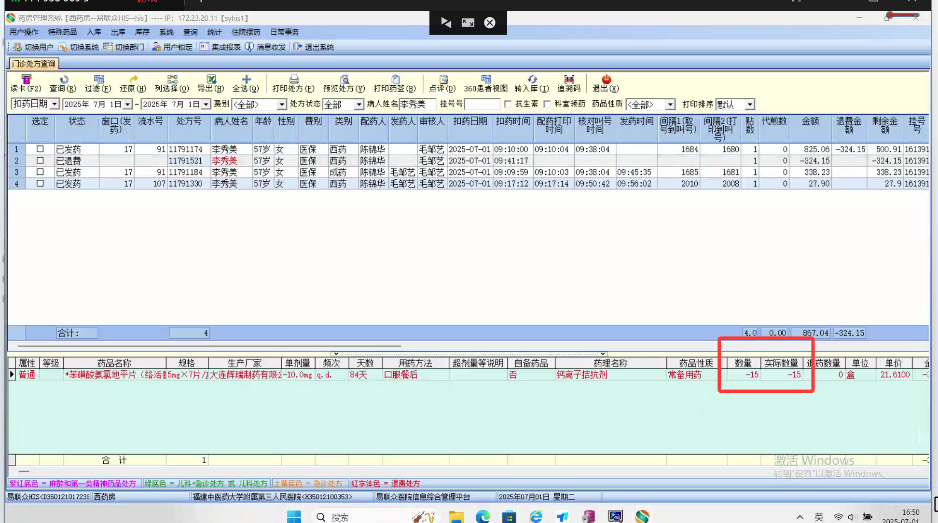The image size is (938, 523).
Task: Click the 退出(X) red power icon
Action: (606, 80)
